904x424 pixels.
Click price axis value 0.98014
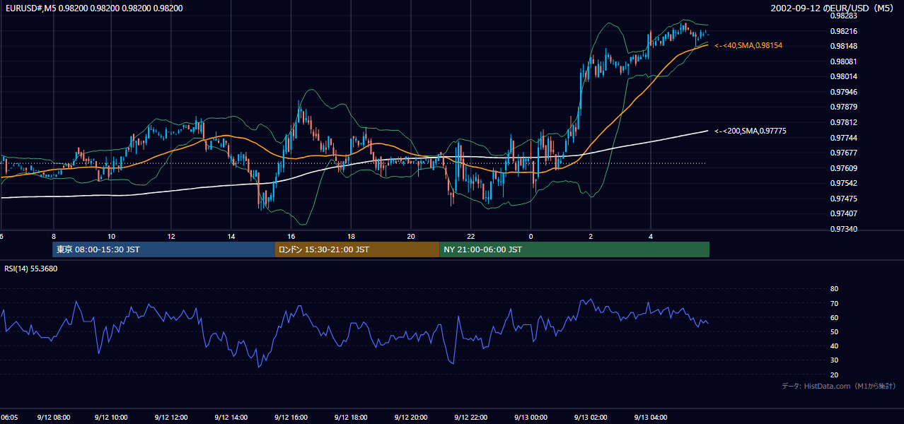click(843, 76)
